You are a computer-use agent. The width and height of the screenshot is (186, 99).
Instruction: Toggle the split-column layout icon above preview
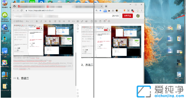click(x=78, y=28)
